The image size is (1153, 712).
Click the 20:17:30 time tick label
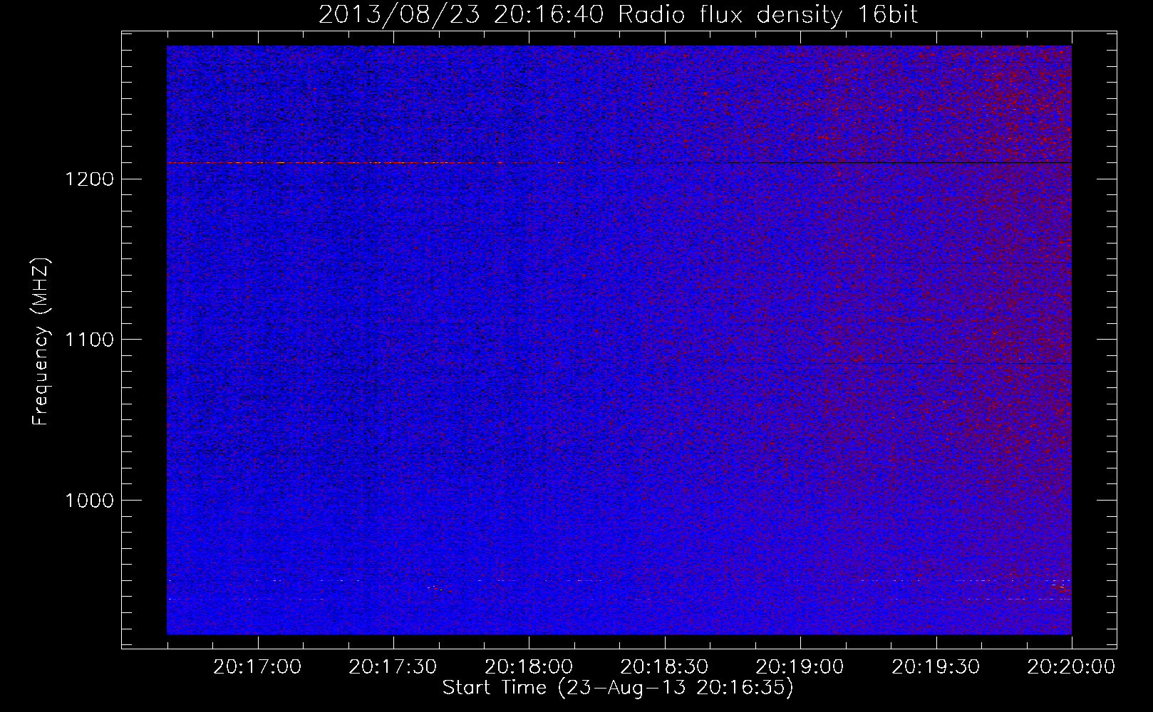pyautogui.click(x=393, y=667)
